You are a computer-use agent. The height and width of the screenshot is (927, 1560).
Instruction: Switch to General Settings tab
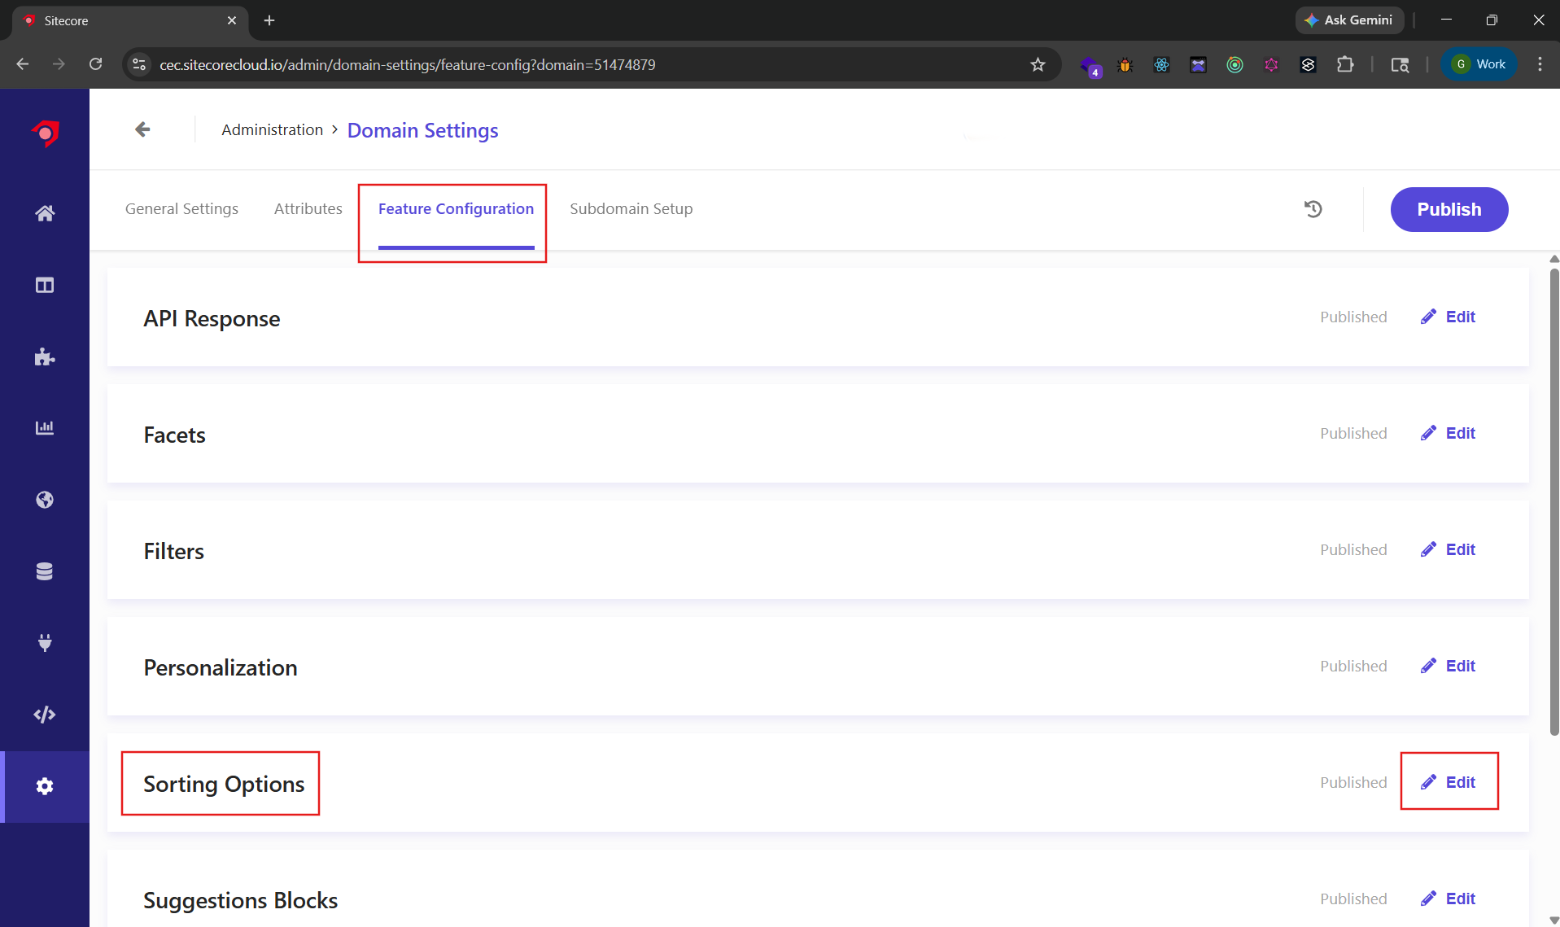click(181, 209)
